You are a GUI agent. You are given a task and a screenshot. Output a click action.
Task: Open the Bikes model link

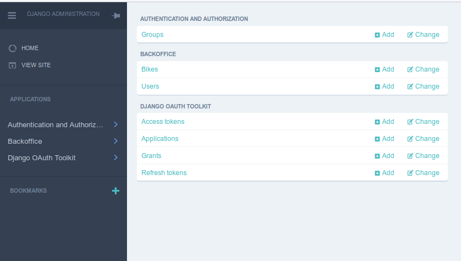tap(150, 69)
